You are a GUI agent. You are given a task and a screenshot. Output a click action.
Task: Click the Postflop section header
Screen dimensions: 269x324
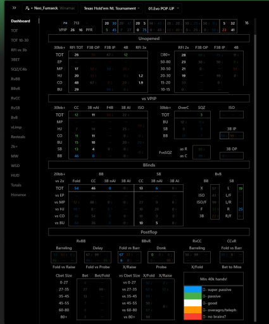click(x=149, y=232)
